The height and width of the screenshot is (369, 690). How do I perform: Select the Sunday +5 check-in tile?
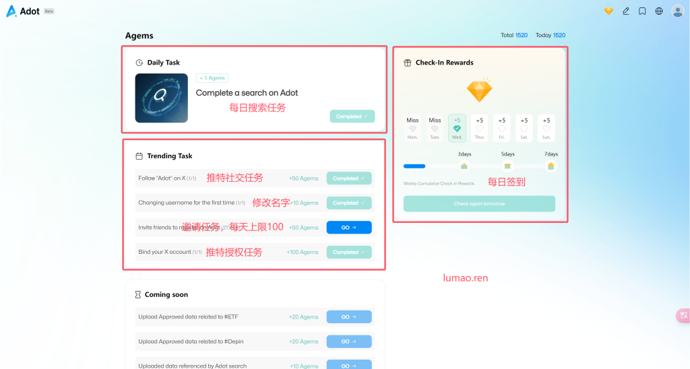tap(546, 128)
